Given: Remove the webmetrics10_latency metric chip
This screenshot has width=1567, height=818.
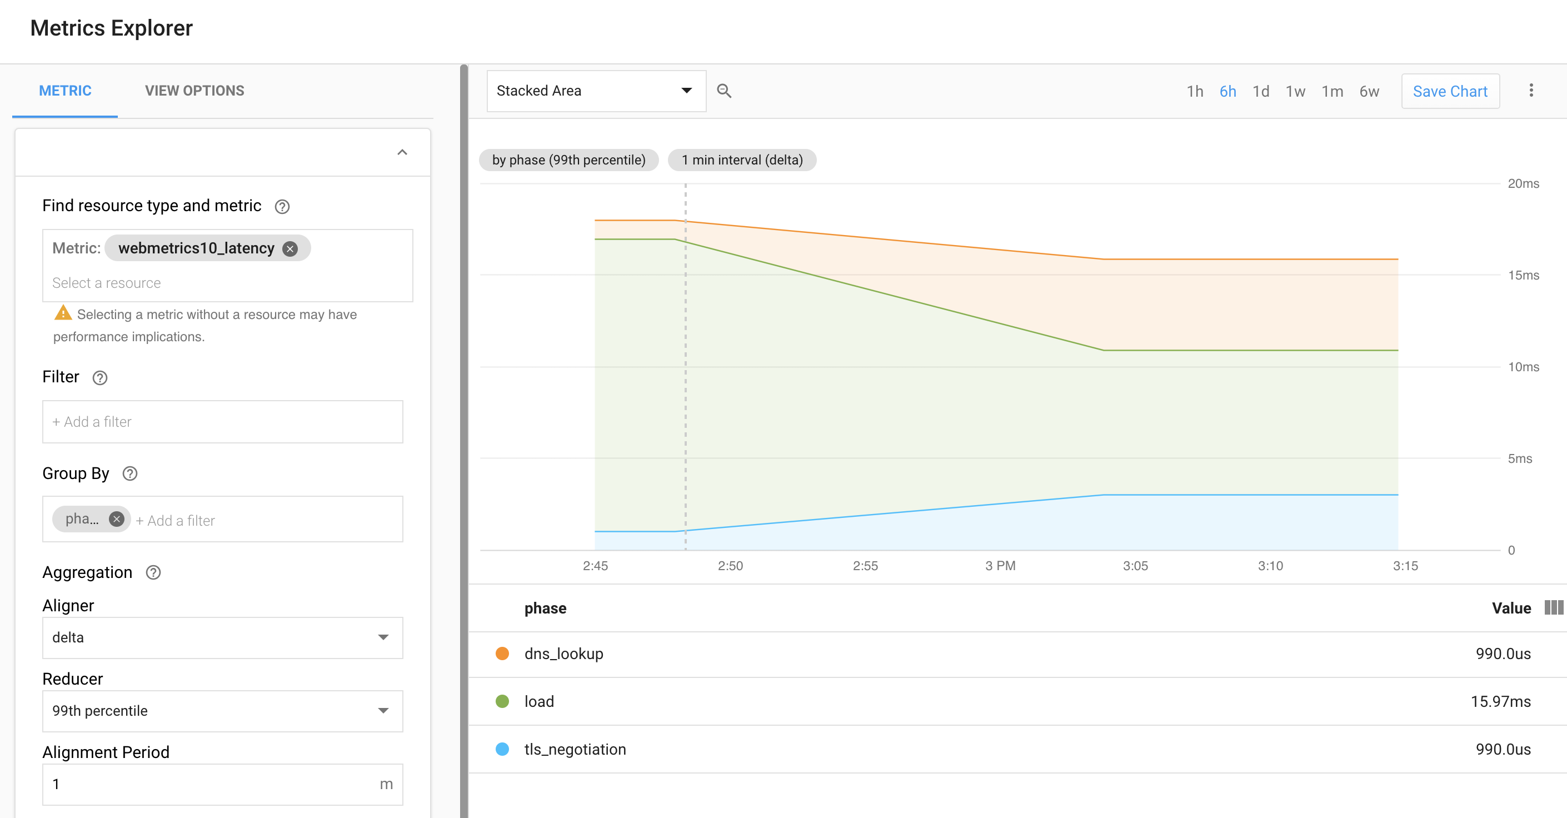Looking at the screenshot, I should point(290,248).
